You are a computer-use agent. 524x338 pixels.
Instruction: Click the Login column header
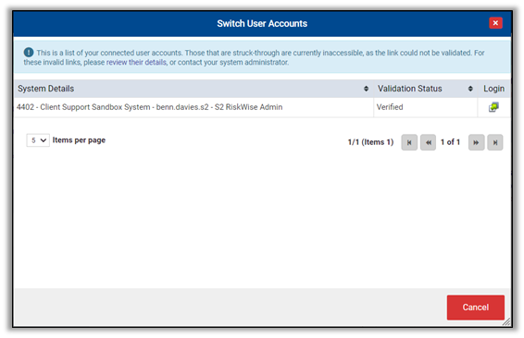tap(494, 89)
